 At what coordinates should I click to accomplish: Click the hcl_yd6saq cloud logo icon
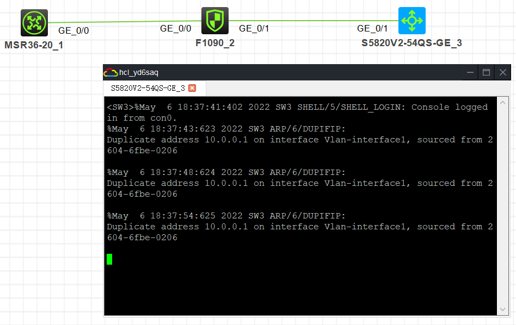[x=110, y=72]
